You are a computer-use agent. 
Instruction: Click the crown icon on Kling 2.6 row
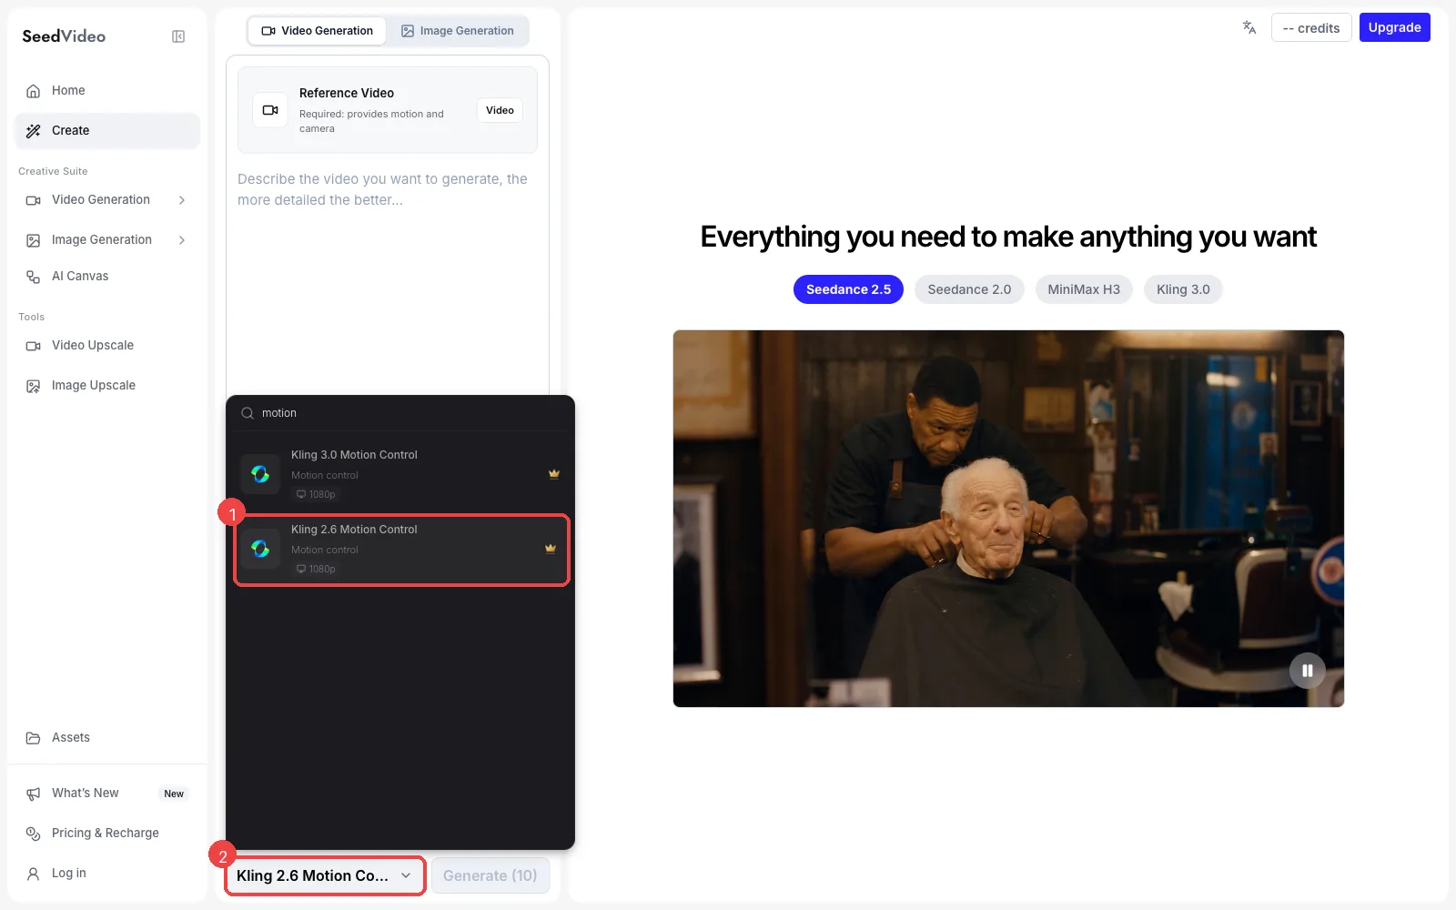coord(550,549)
